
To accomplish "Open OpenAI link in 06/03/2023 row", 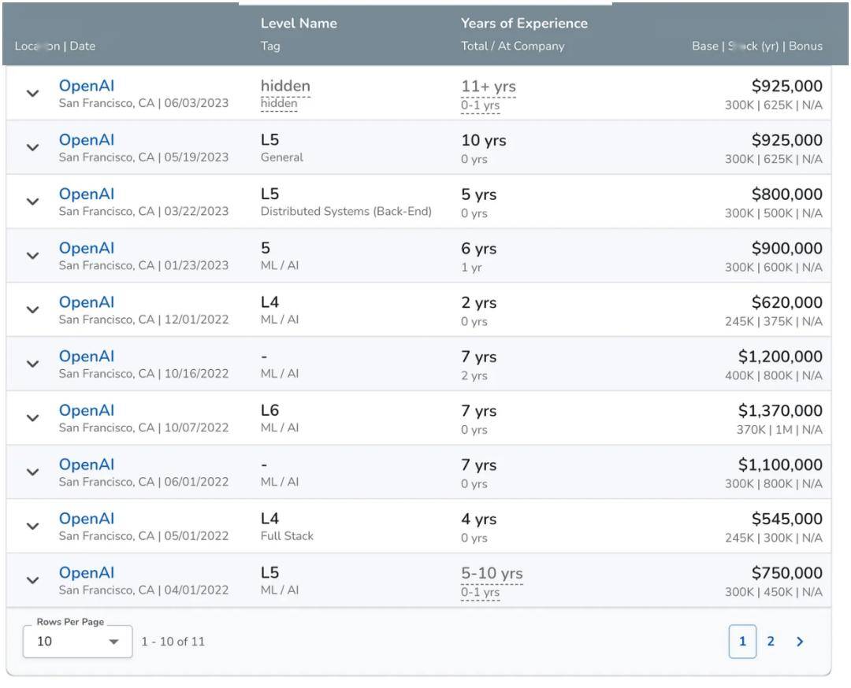I will 87,86.
